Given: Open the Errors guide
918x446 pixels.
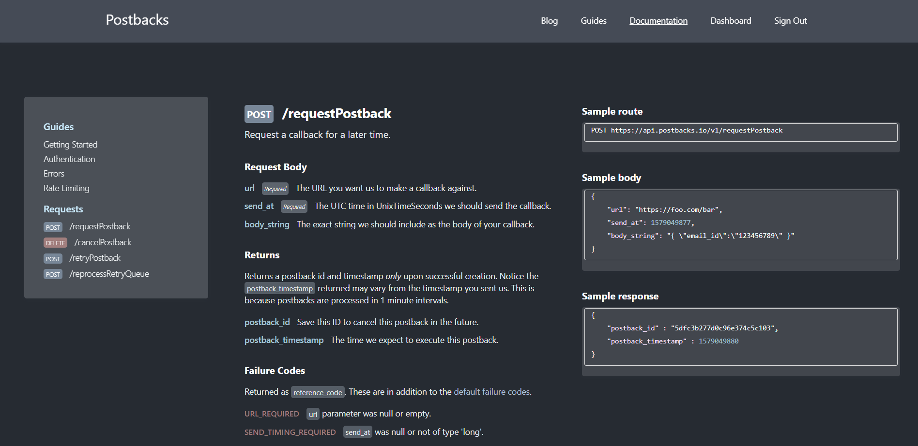Looking at the screenshot, I should click(x=54, y=174).
